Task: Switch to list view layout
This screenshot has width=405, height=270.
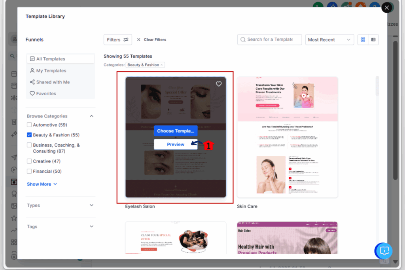Action: pos(373,40)
